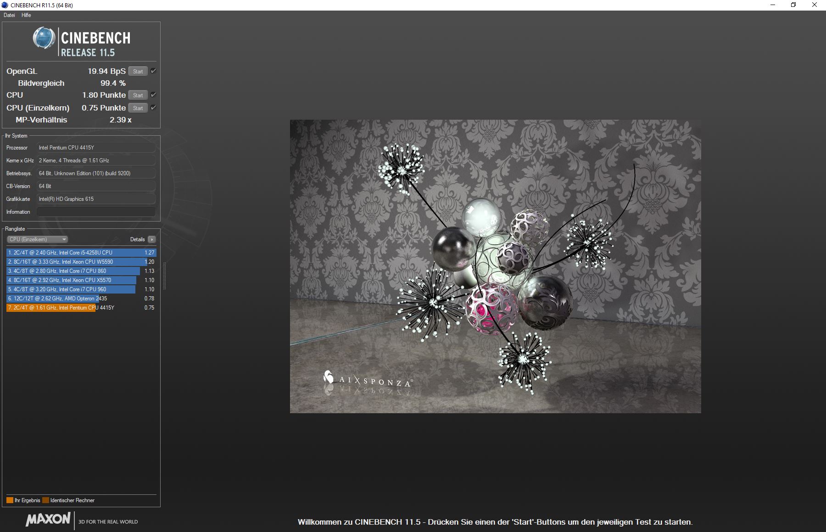Start the CPU benchmark
This screenshot has height=532, width=826.
tap(138, 95)
